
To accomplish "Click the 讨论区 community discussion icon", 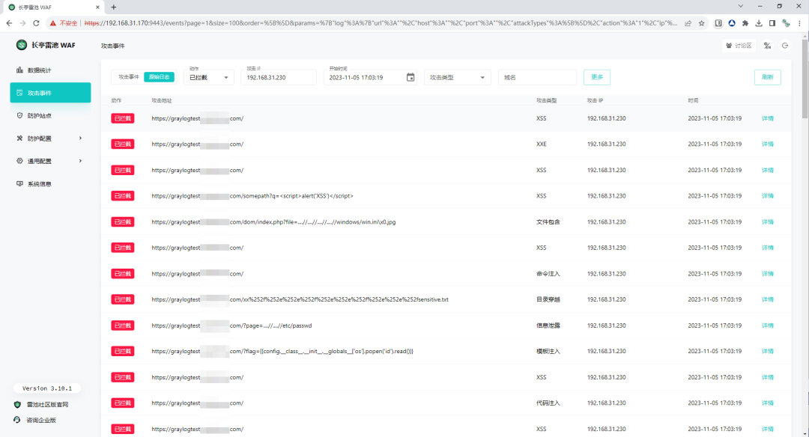I will (739, 46).
